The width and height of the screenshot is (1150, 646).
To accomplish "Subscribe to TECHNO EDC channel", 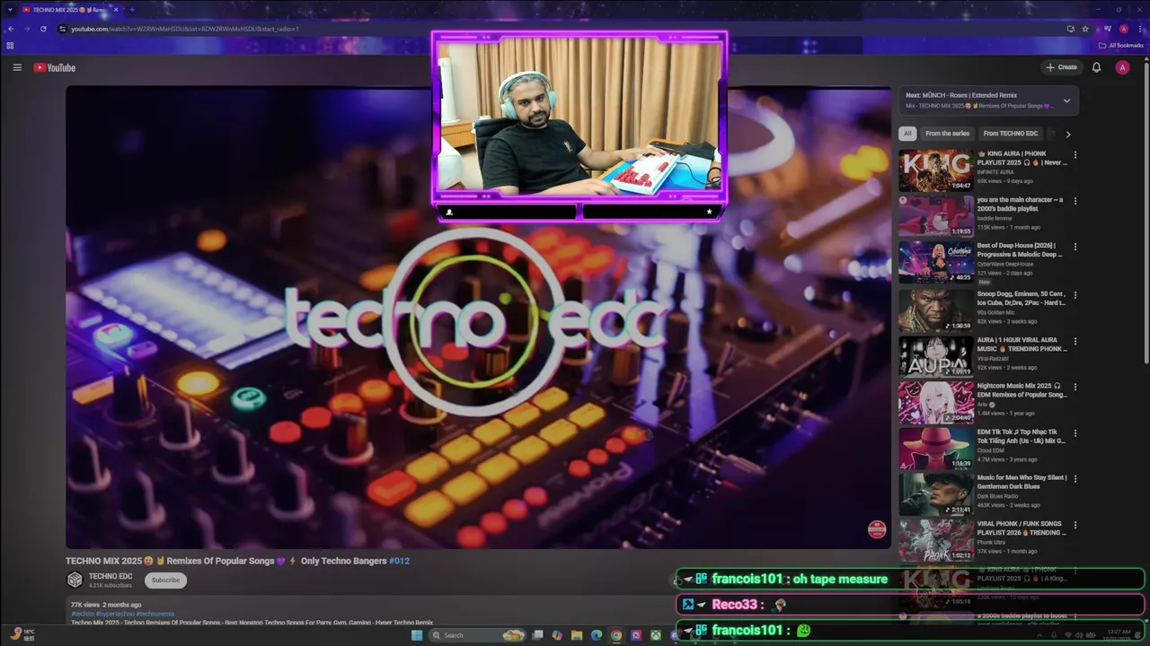I will tap(165, 580).
